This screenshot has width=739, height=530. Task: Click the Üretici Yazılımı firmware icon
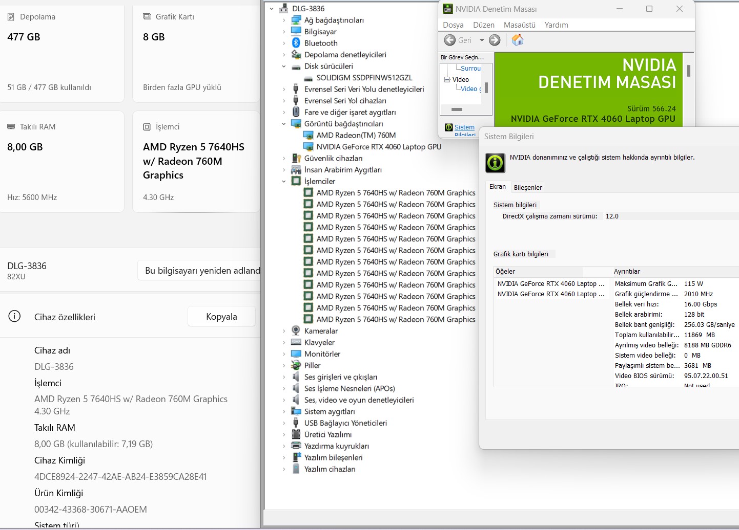(296, 434)
